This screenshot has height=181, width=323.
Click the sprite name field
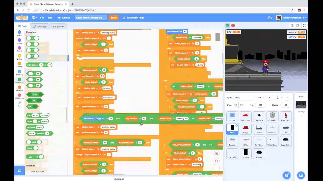[x=244, y=98]
